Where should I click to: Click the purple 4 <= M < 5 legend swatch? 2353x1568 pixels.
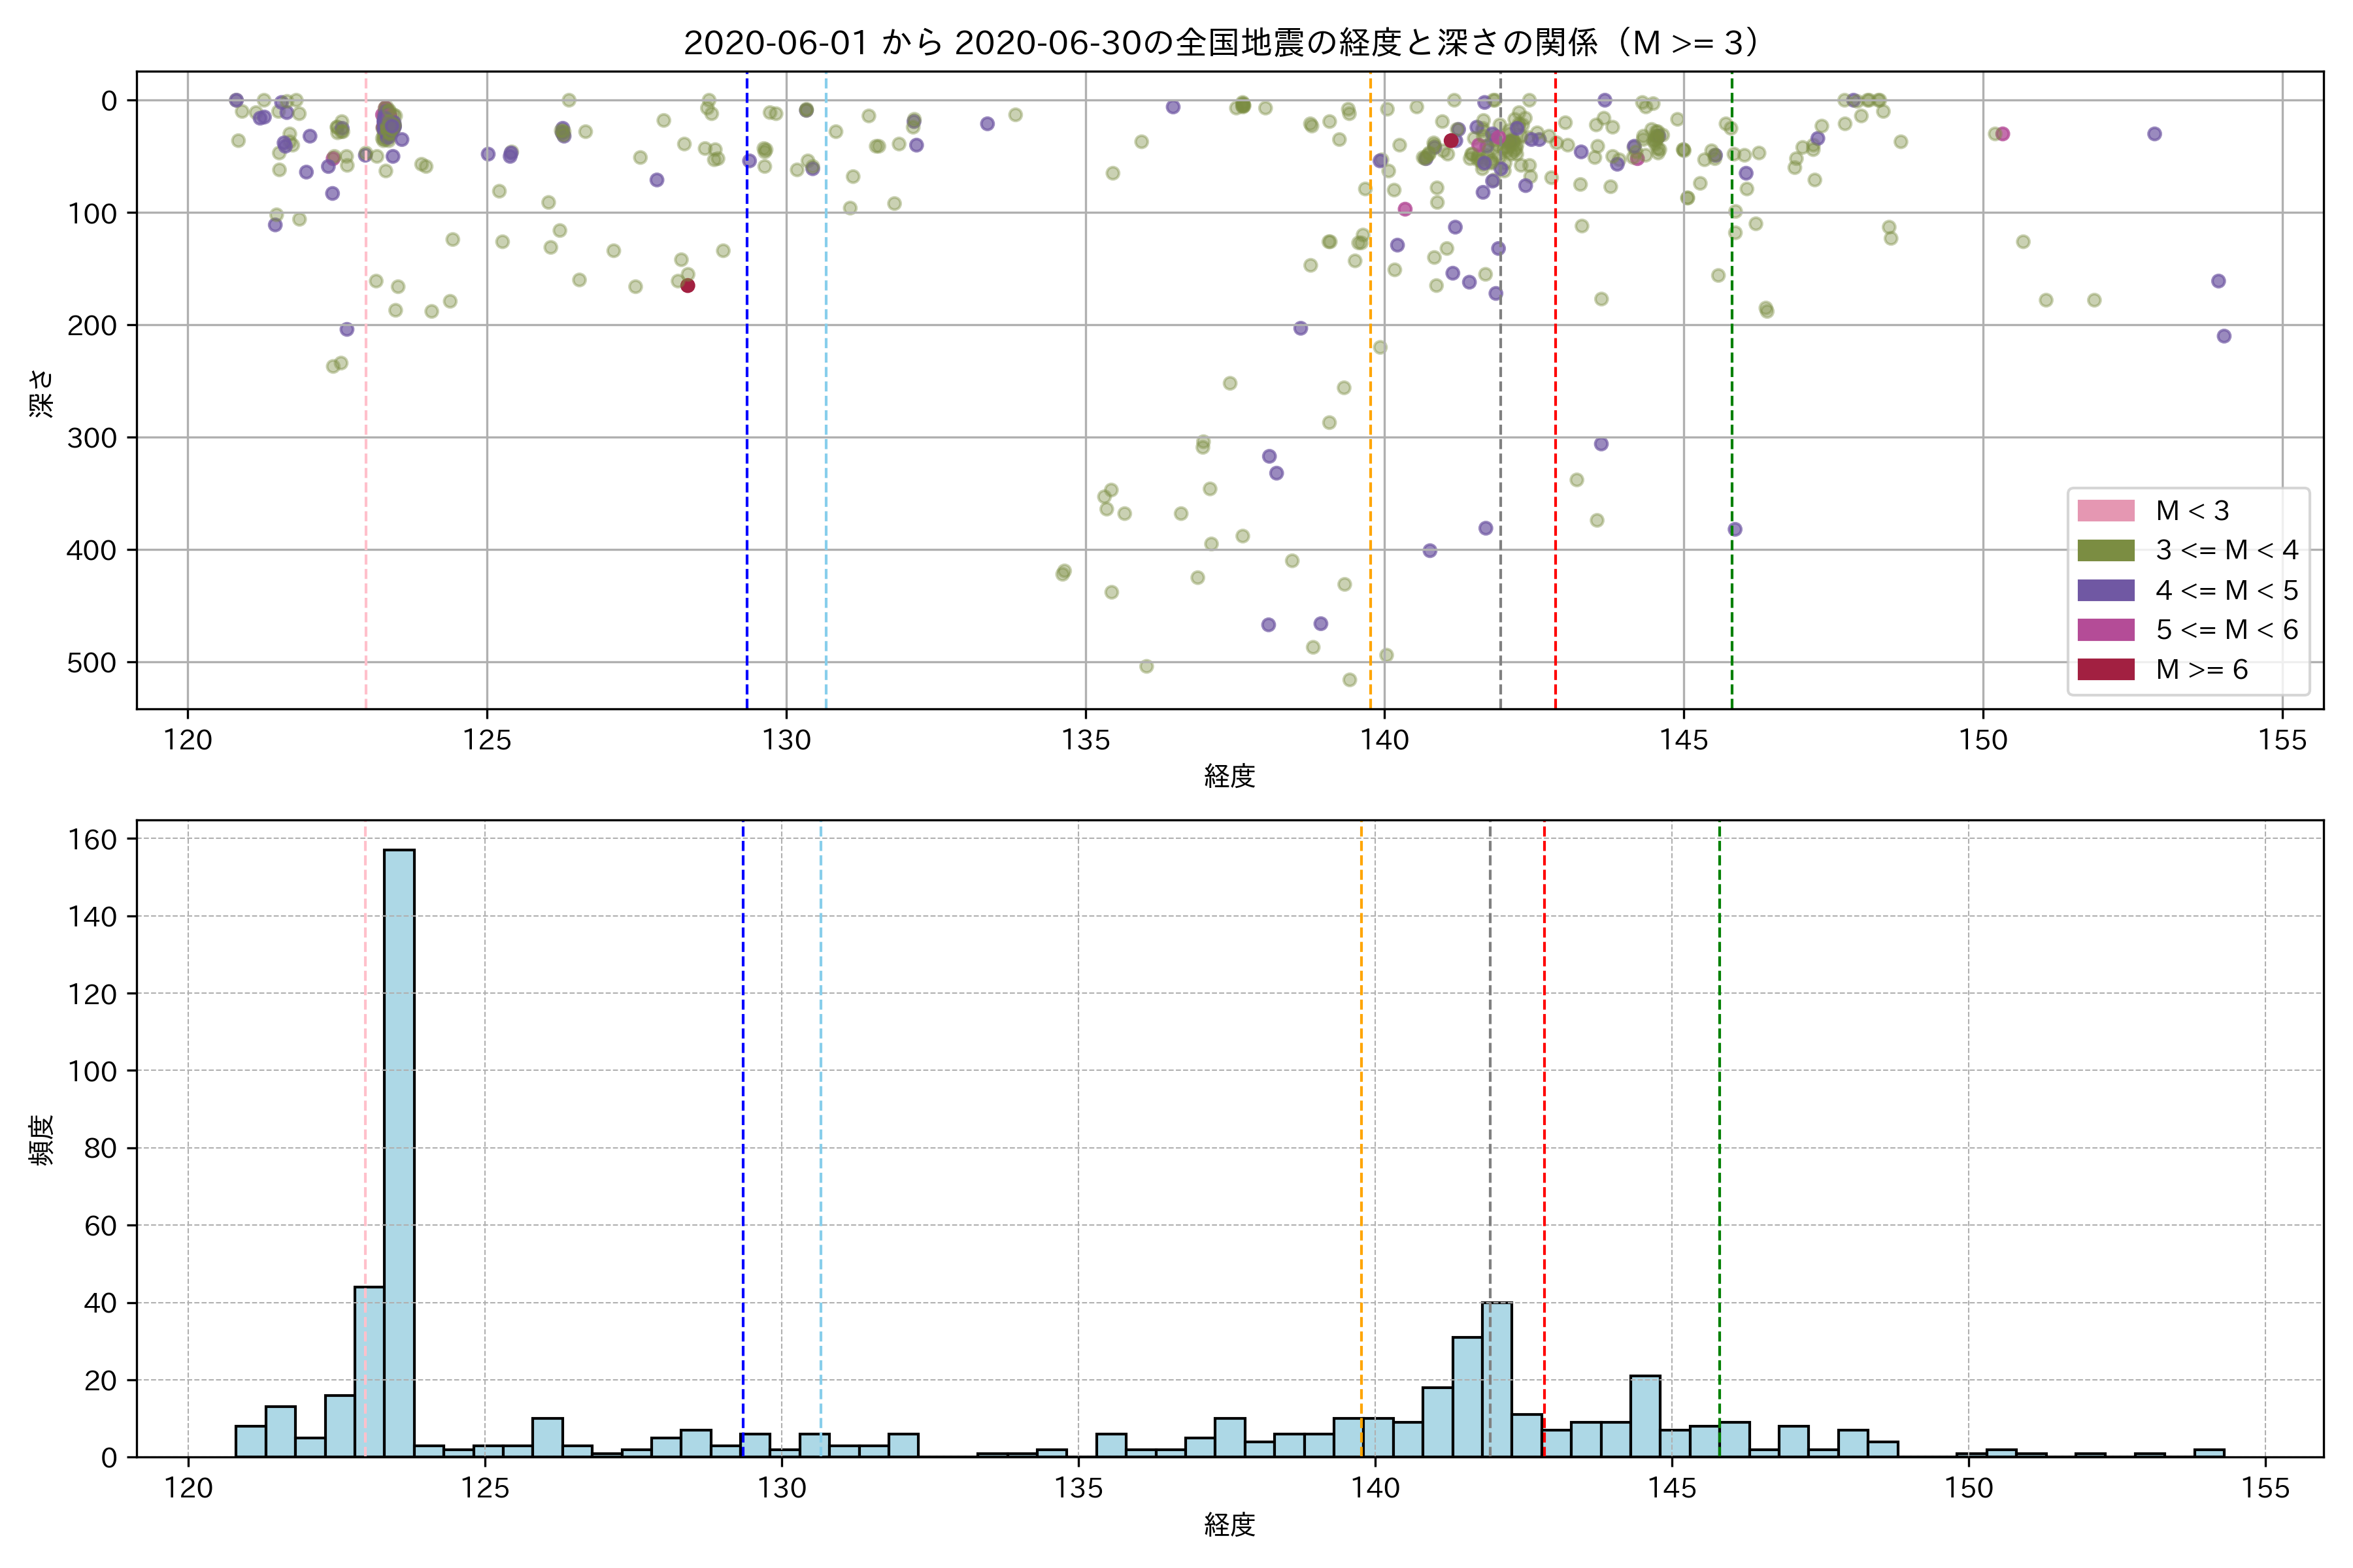(x=2105, y=590)
